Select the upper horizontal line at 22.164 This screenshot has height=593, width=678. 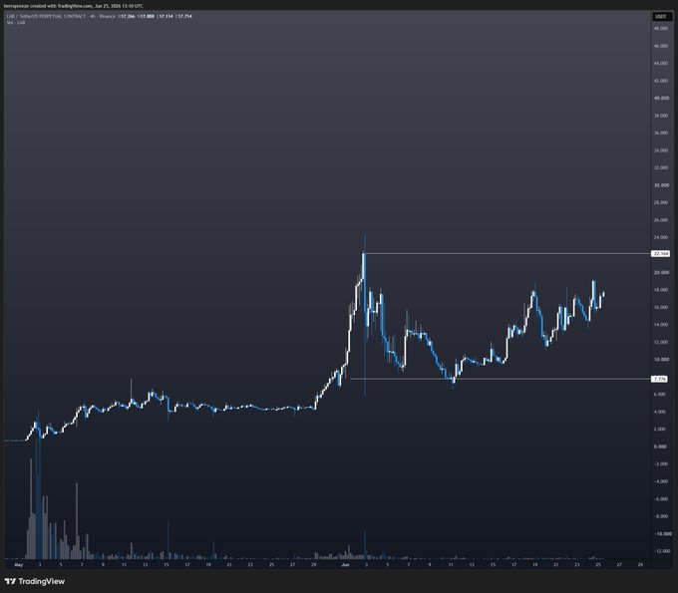pos(507,254)
